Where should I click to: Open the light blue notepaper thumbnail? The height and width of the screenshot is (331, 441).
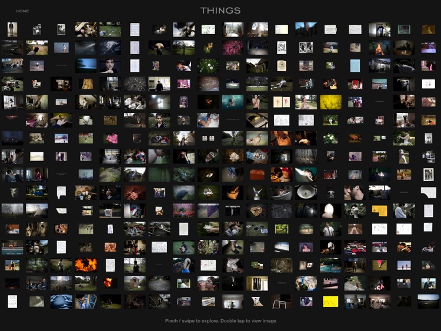(x=355, y=66)
